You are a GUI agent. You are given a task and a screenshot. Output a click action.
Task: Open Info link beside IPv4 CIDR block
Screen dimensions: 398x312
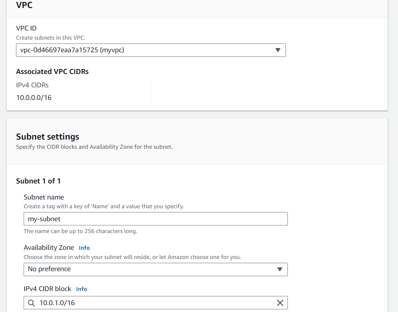pyautogui.click(x=82, y=289)
